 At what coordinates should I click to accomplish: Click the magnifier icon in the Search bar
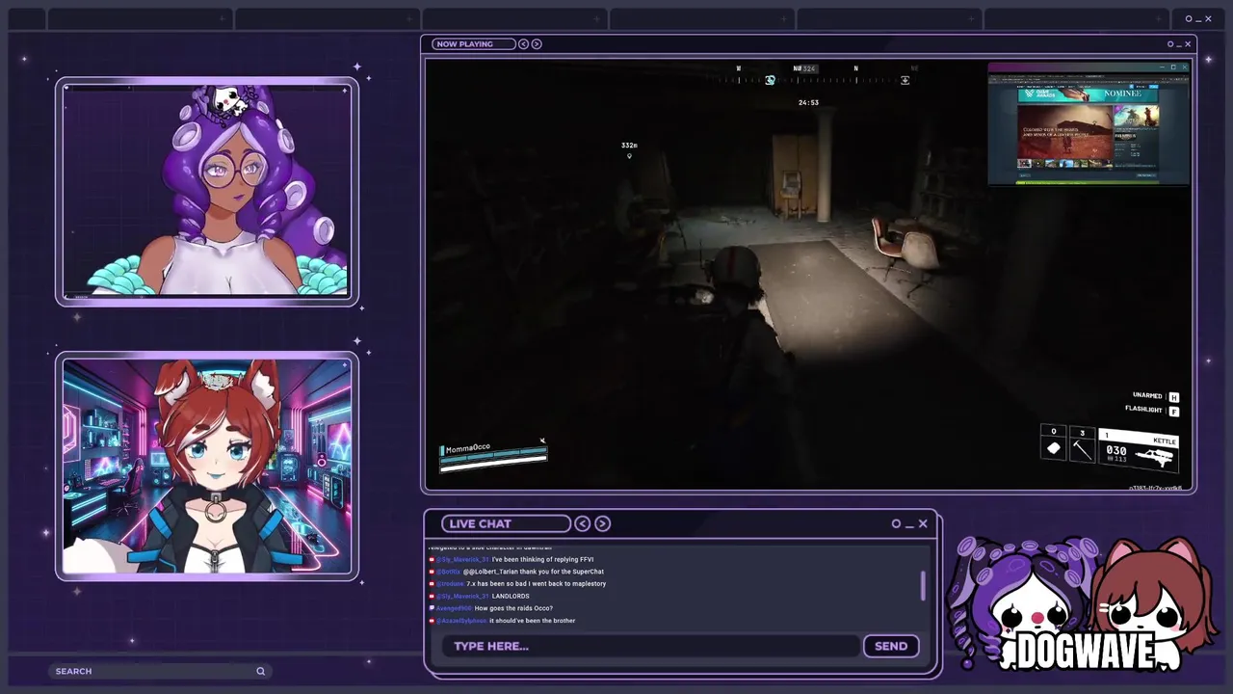point(260,671)
